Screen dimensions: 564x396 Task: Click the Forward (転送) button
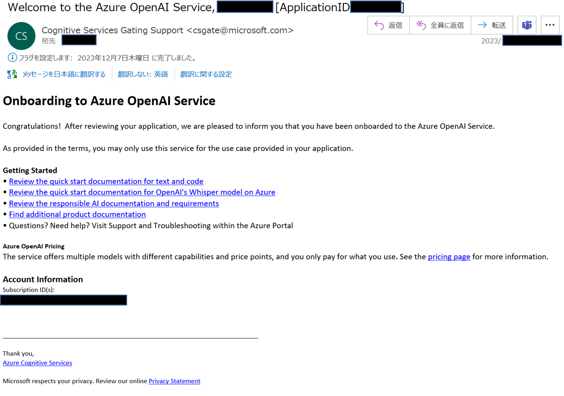(492, 25)
